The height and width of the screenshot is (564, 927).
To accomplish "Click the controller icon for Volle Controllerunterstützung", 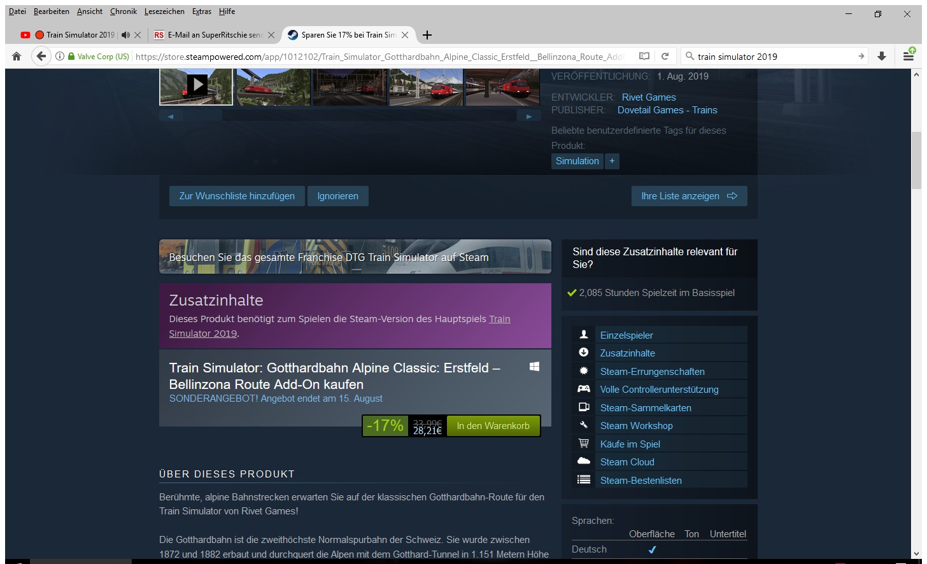I will (583, 389).
